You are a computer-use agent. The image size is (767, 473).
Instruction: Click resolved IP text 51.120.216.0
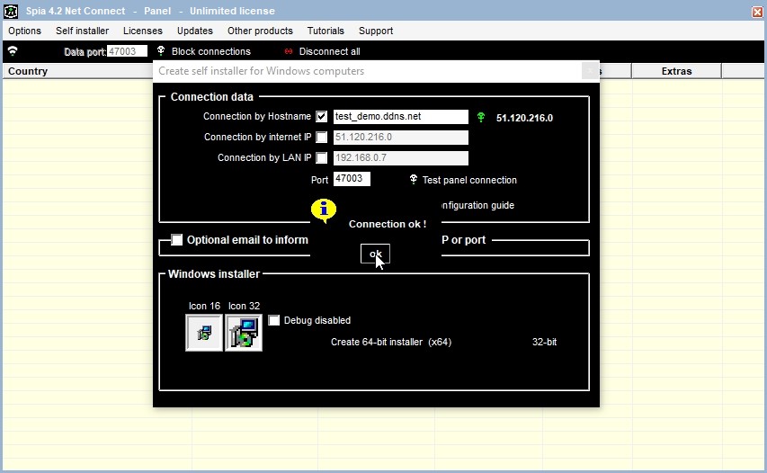tap(524, 118)
